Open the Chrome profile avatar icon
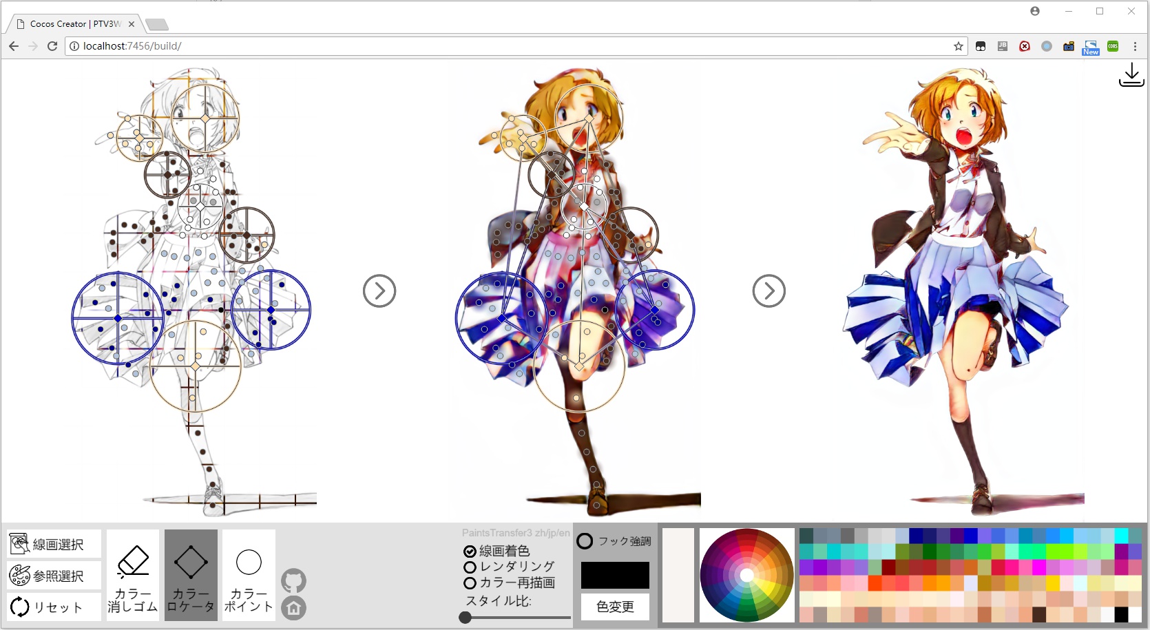The width and height of the screenshot is (1150, 630). click(x=1035, y=11)
